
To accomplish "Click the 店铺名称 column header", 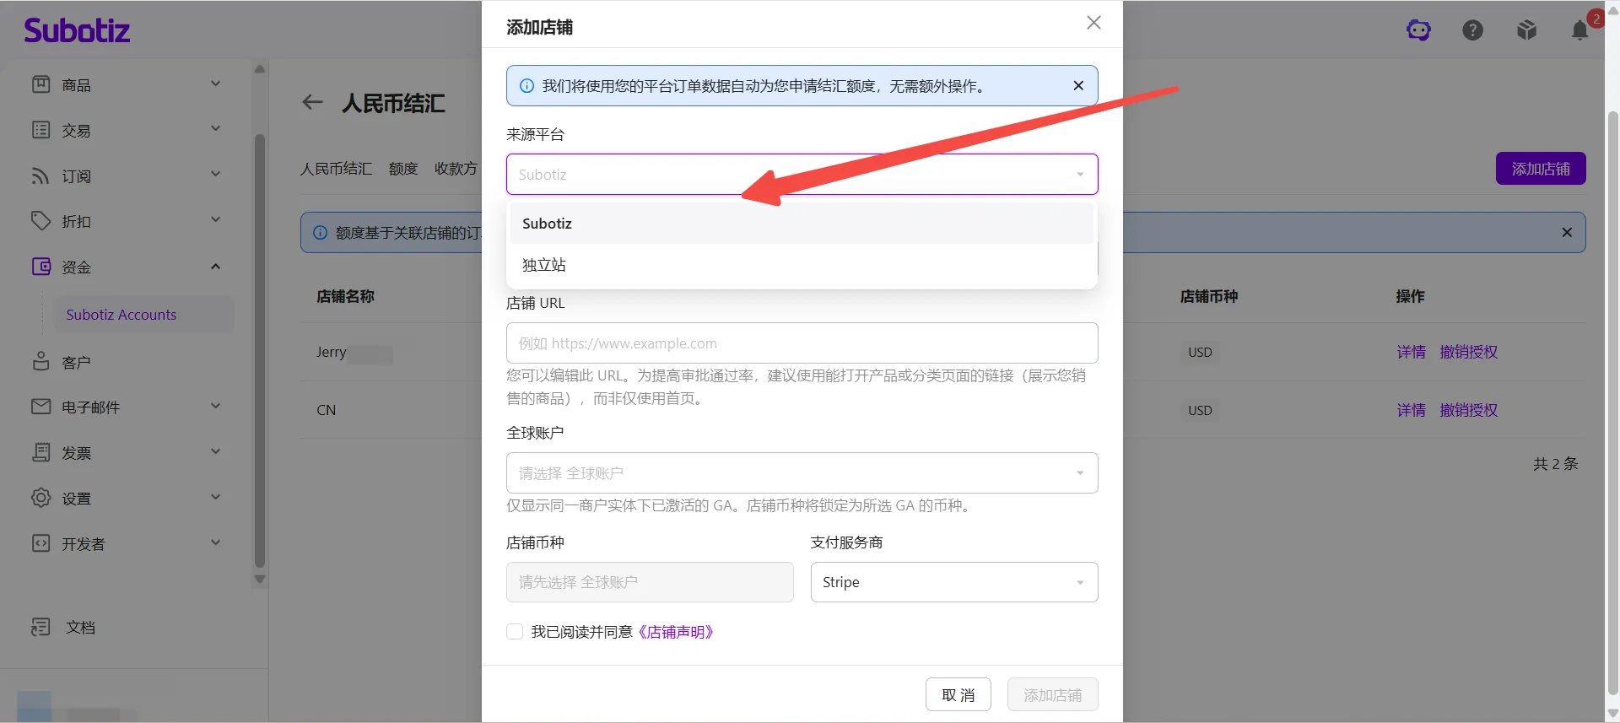I will pos(345,296).
